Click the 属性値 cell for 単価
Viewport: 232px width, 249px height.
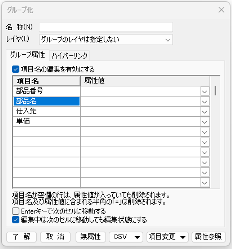[140, 122]
